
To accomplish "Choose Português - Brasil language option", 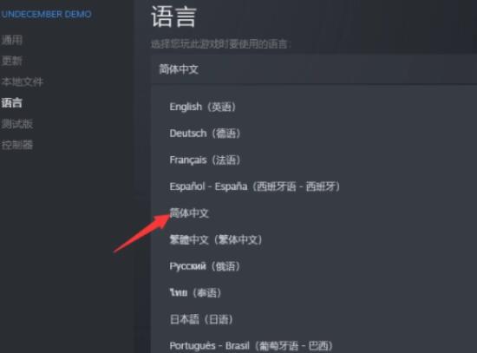I will [x=252, y=346].
